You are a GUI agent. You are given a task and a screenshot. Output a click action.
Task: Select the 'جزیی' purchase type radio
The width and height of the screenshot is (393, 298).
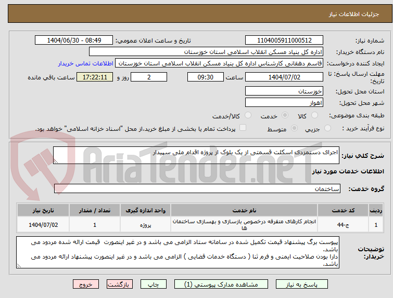pyautogui.click(x=327, y=128)
